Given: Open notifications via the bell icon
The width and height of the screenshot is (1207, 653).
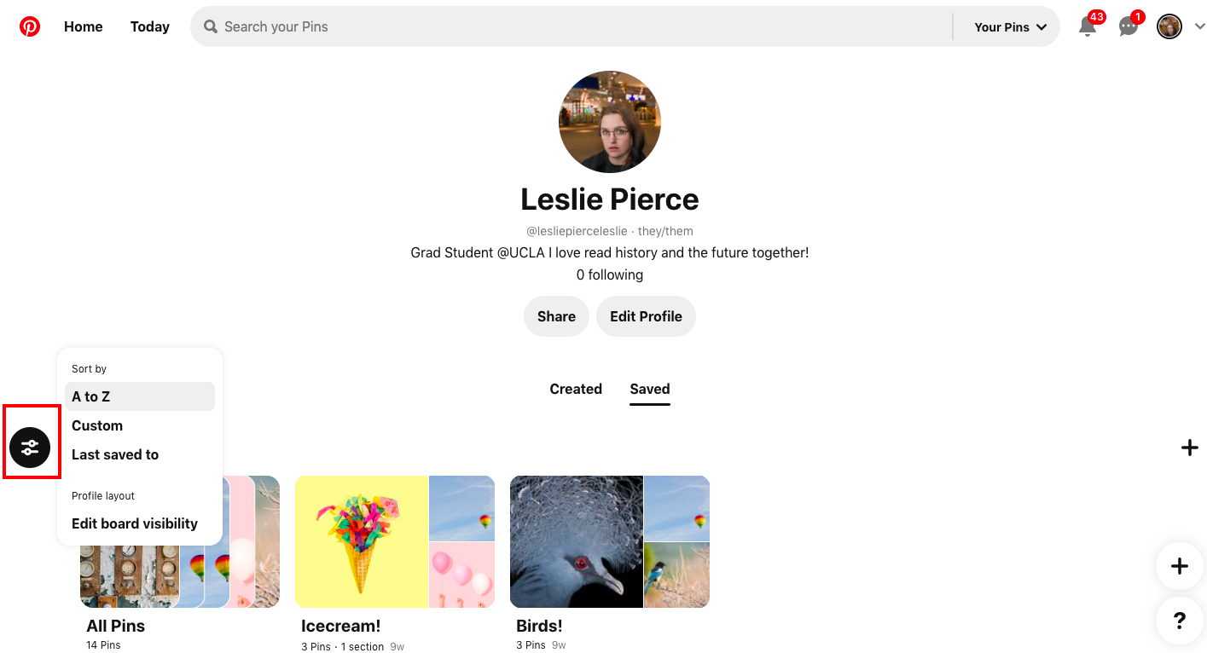Looking at the screenshot, I should click(x=1087, y=26).
